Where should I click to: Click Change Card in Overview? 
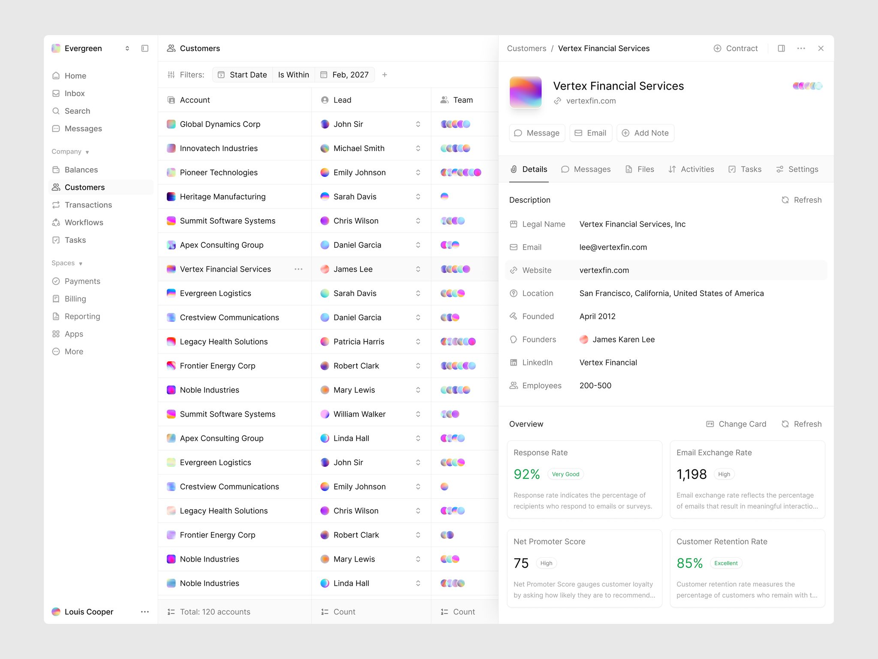736,424
